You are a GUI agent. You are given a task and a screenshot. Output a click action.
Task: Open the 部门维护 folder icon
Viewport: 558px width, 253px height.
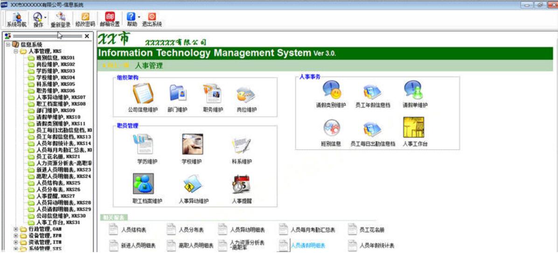coord(178,93)
